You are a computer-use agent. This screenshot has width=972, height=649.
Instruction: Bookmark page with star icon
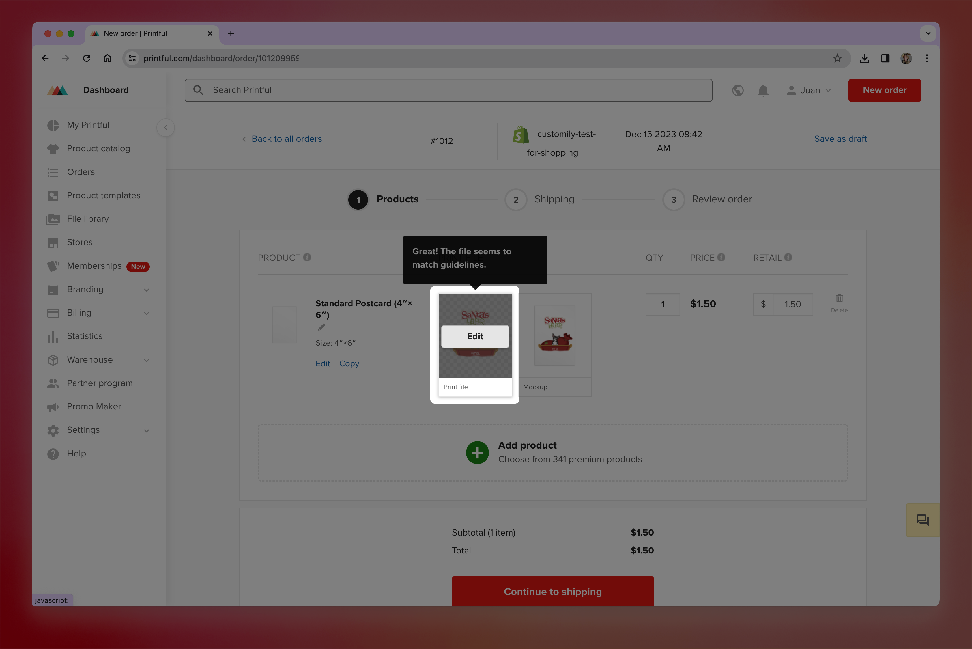837,58
